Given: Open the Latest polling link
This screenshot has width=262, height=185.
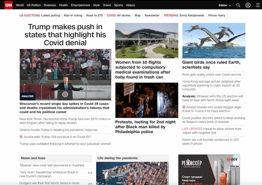Looking at the screenshot, I should [50, 15].
